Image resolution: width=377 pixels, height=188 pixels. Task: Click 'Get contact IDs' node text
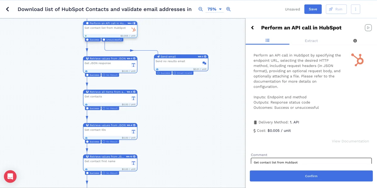click(x=95, y=130)
